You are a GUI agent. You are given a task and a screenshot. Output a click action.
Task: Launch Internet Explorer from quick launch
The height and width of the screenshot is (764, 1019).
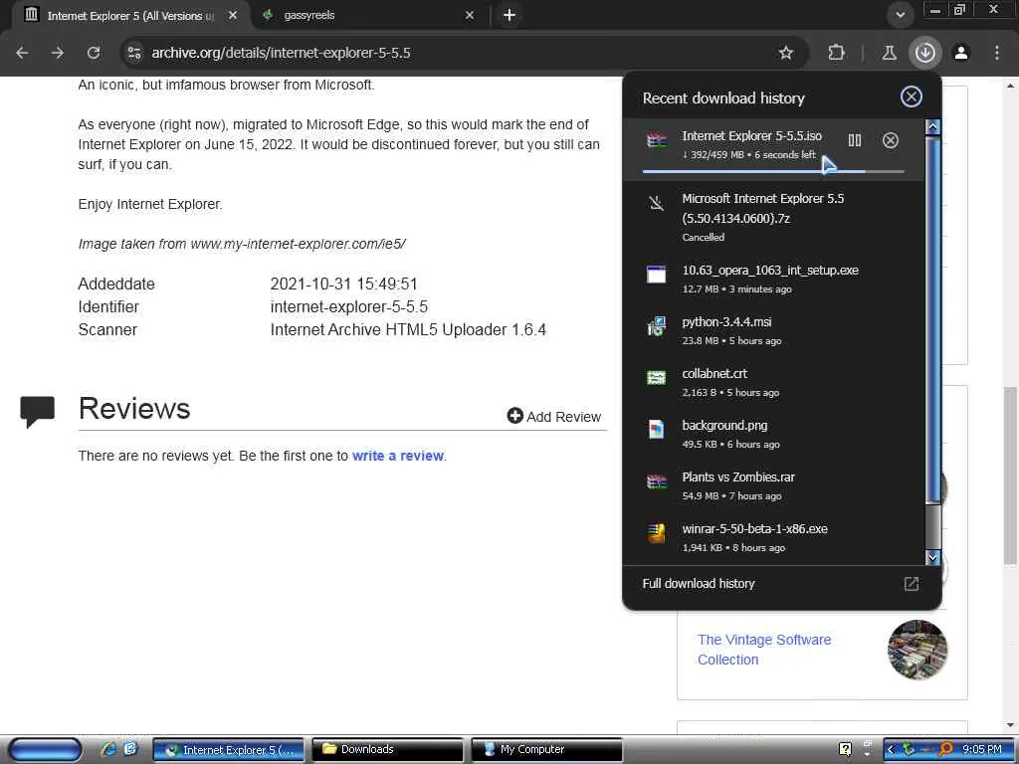pyautogui.click(x=107, y=748)
